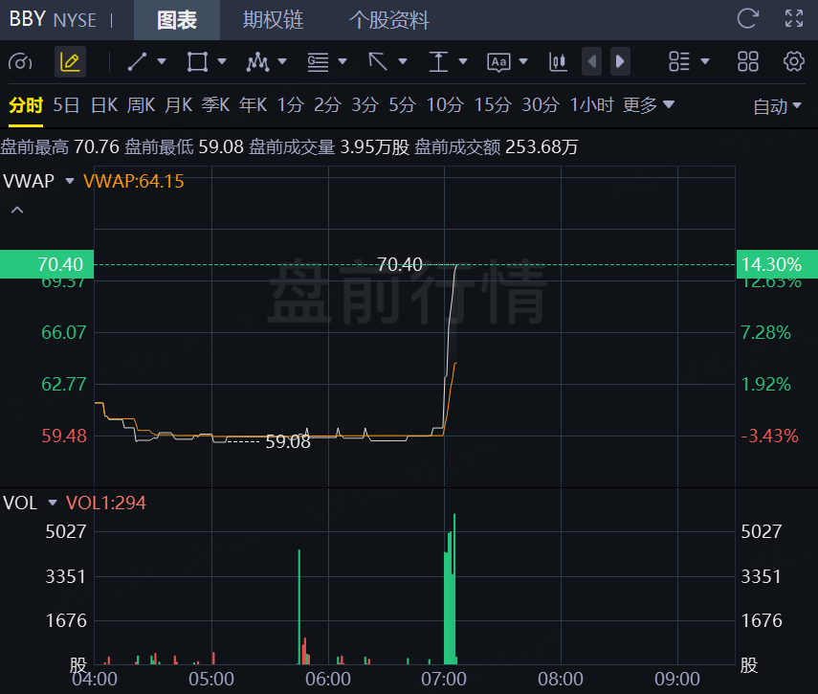The width and height of the screenshot is (818, 694).
Task: Open the indicator gauge icon
Action: click(x=20, y=62)
